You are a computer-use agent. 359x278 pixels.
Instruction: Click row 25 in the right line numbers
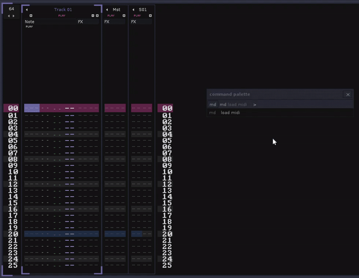pos(167,265)
